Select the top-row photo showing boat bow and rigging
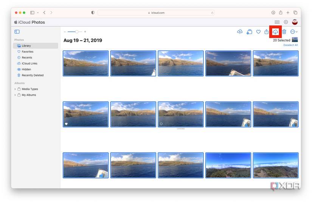The width and height of the screenshot is (312, 203). (x=228, y=63)
